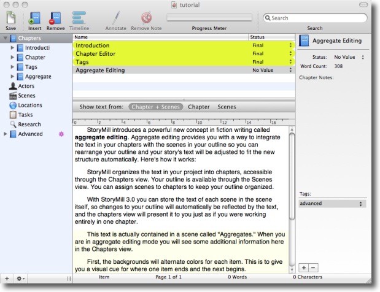The width and height of the screenshot is (380, 292).
Task: Click the Search field
Action: [317, 18]
